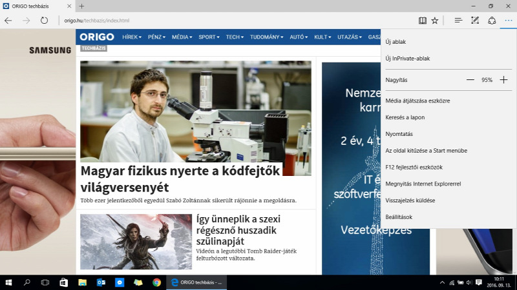
Task: Click the Samsung advertisement logo
Action: point(50,50)
